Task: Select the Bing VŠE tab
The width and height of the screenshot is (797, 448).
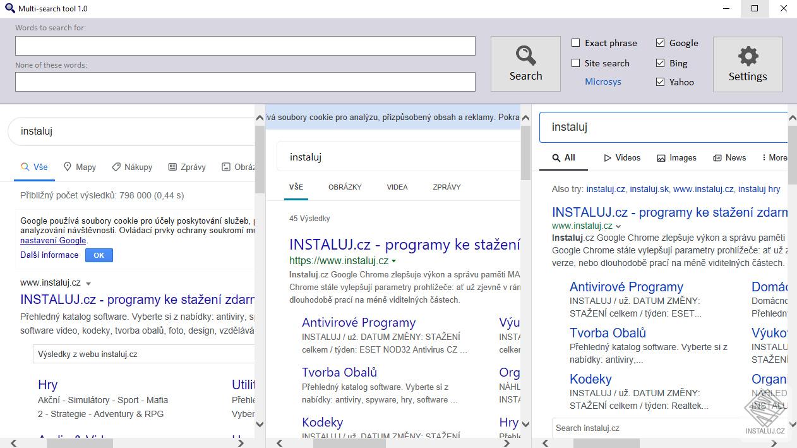Action: 296,187
